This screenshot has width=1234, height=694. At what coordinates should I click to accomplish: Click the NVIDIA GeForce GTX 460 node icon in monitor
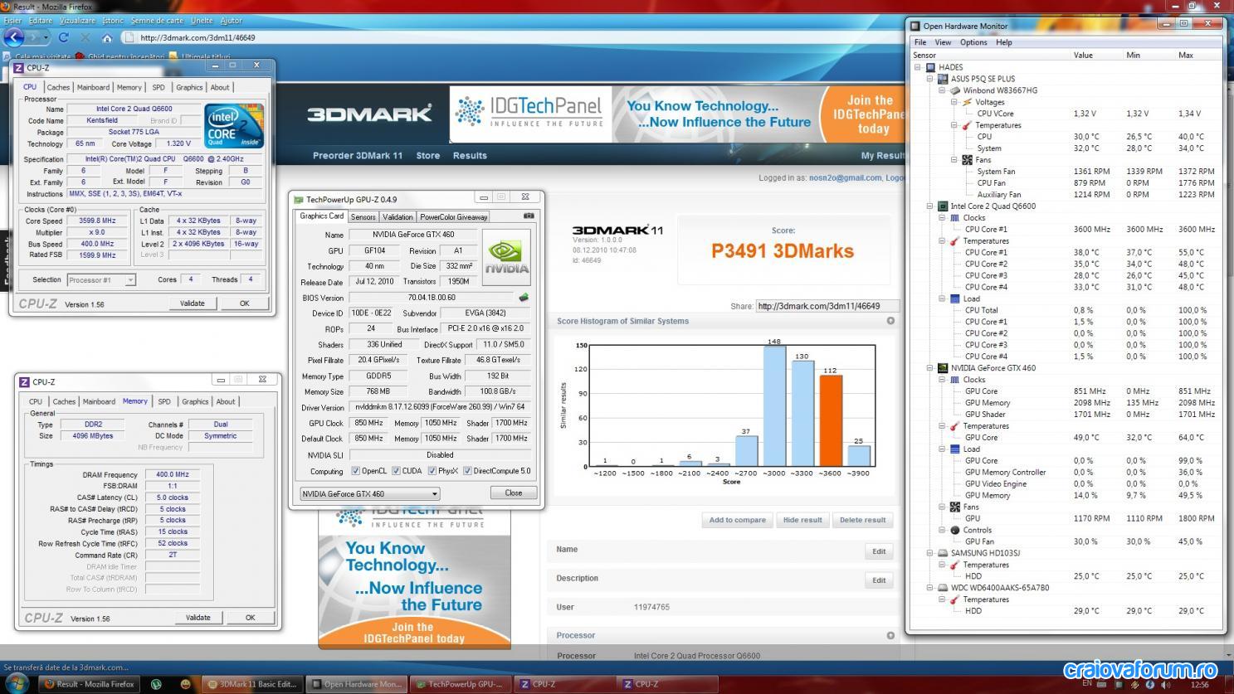(943, 368)
